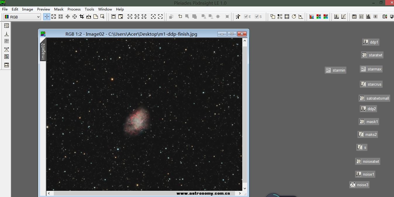394x197 pixels.
Task: Open the noise3 process icon
Action: coord(359,185)
